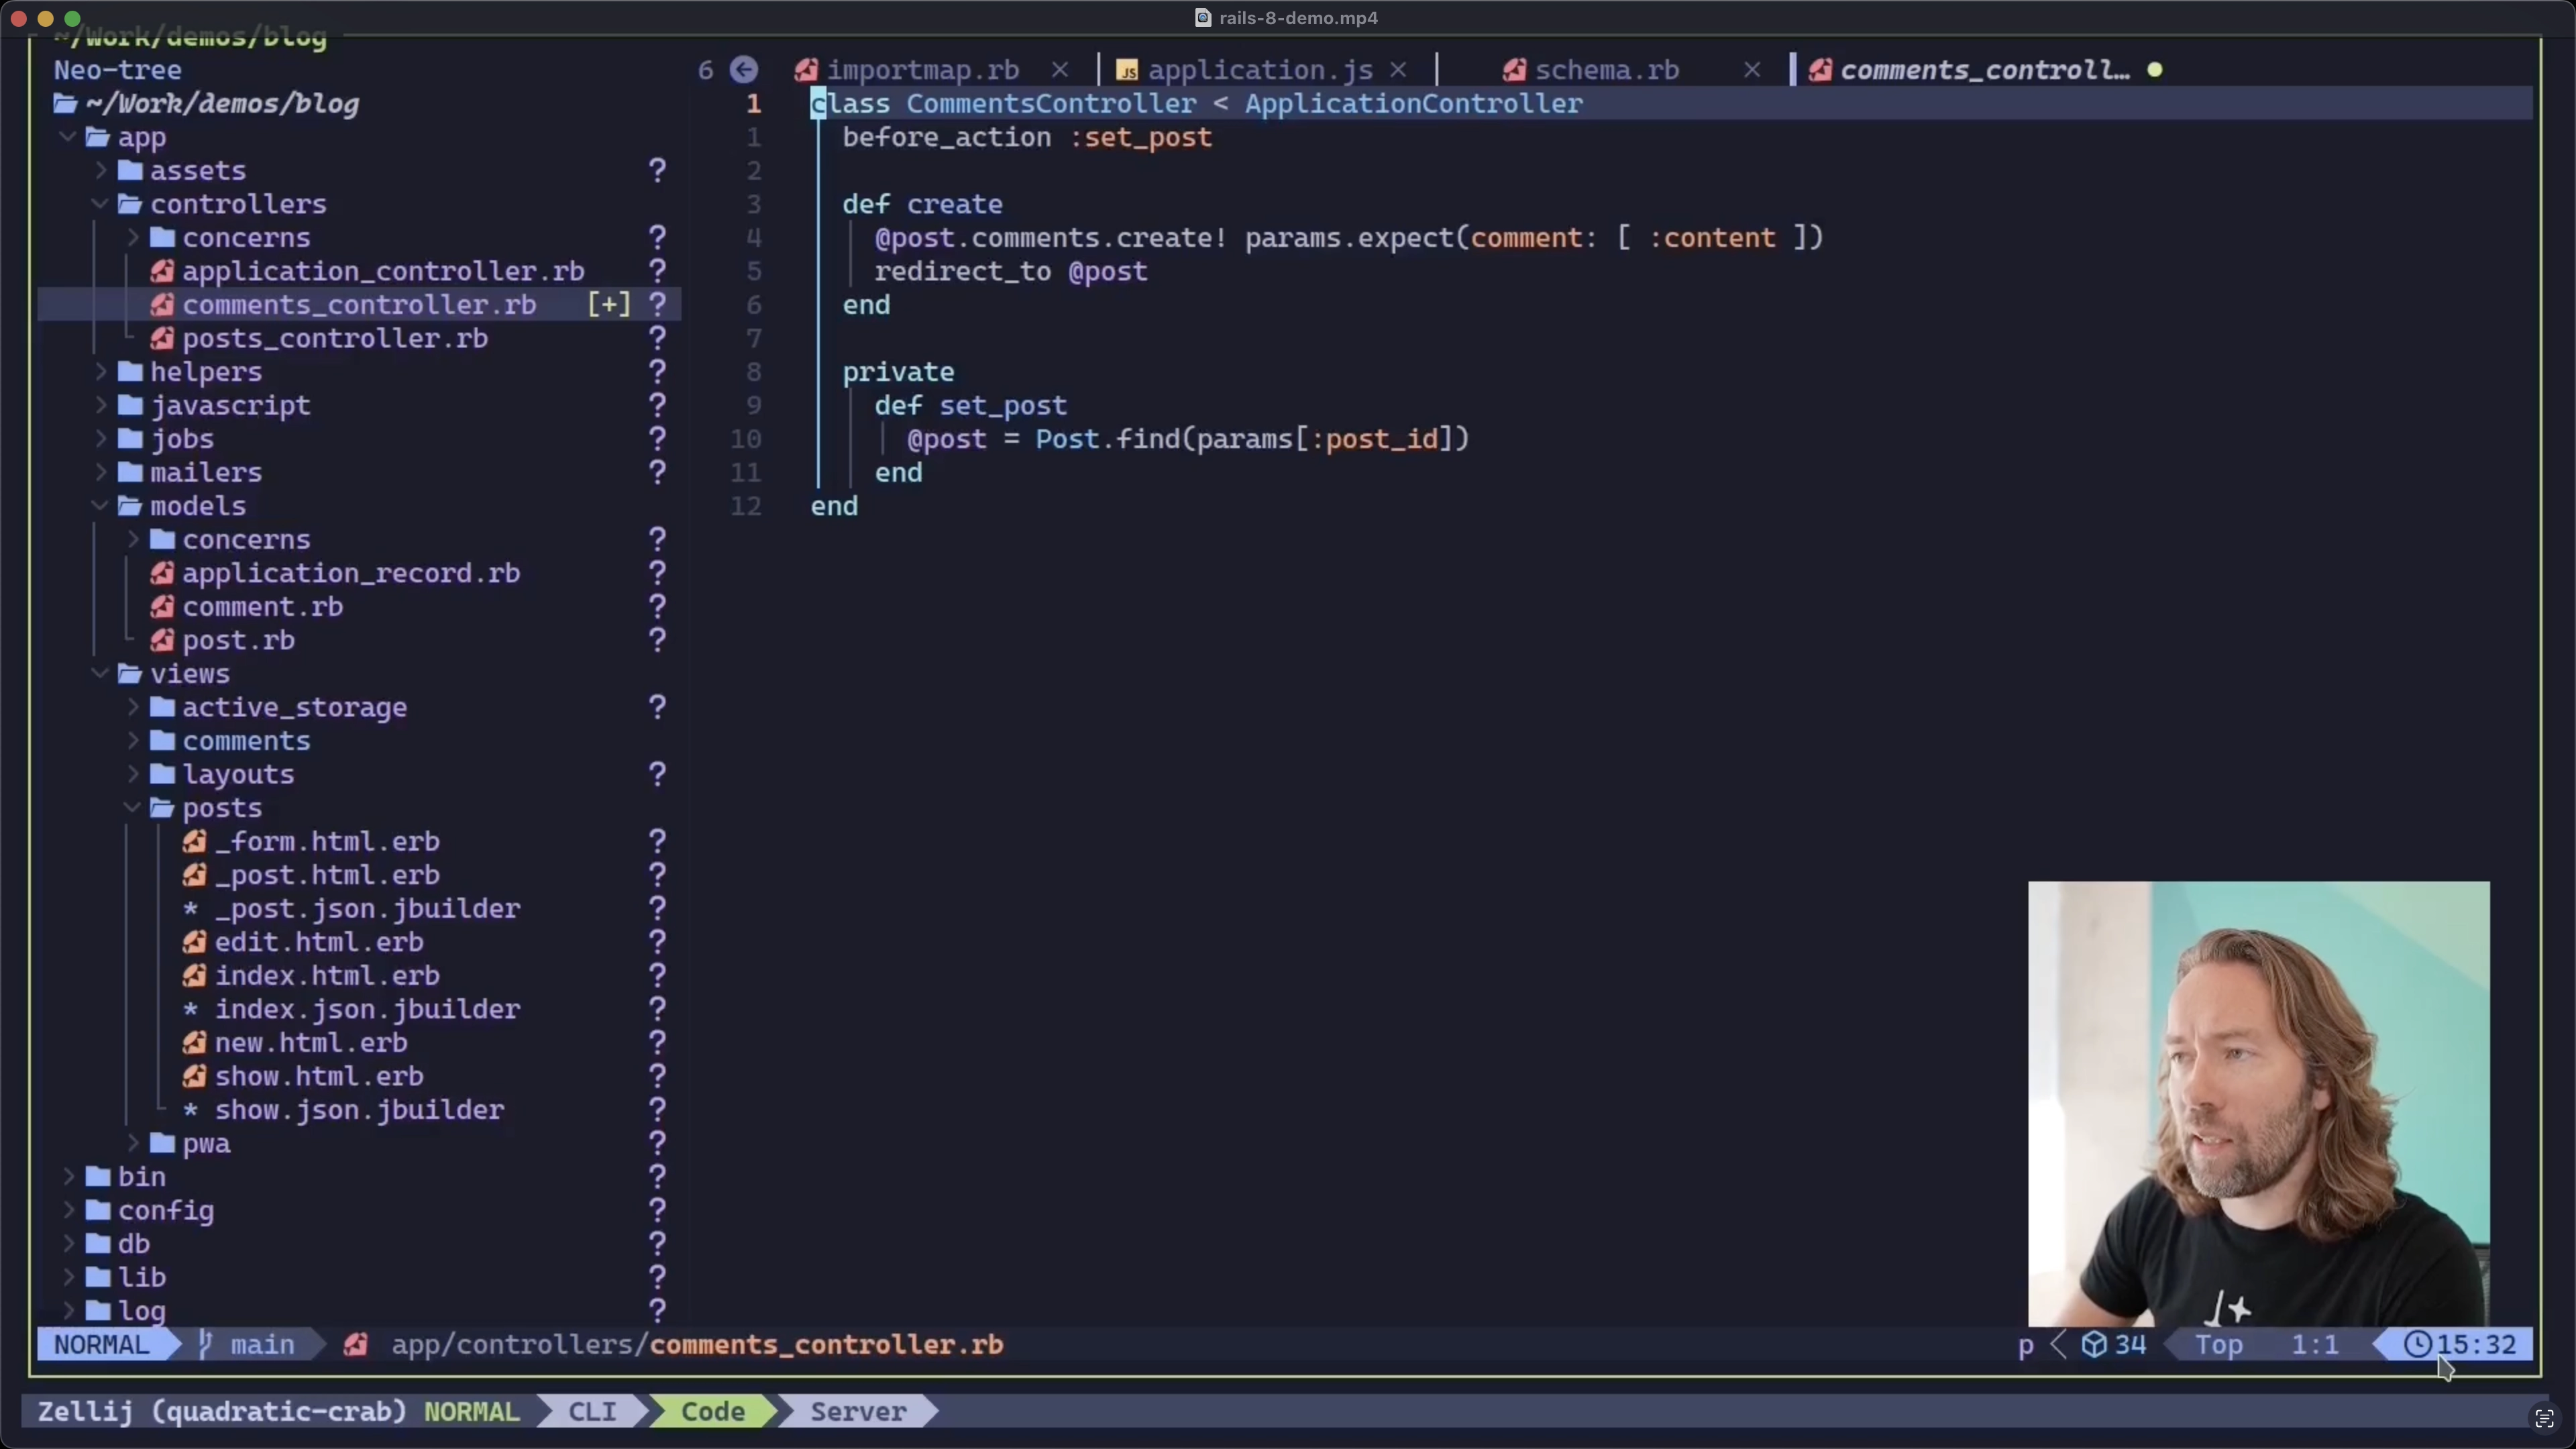Click the Ruby icon next to comment.rb
Image resolution: width=2576 pixels, height=1449 pixels.
[x=163, y=606]
